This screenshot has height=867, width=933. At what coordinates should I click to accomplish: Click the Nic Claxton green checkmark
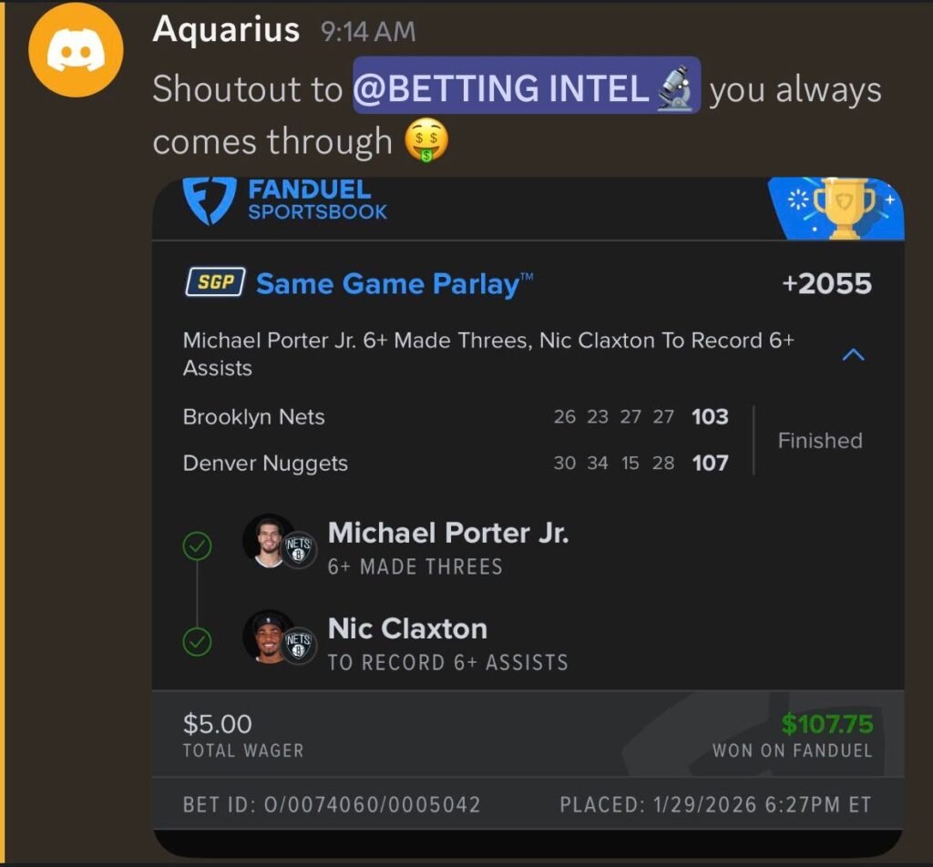click(197, 642)
